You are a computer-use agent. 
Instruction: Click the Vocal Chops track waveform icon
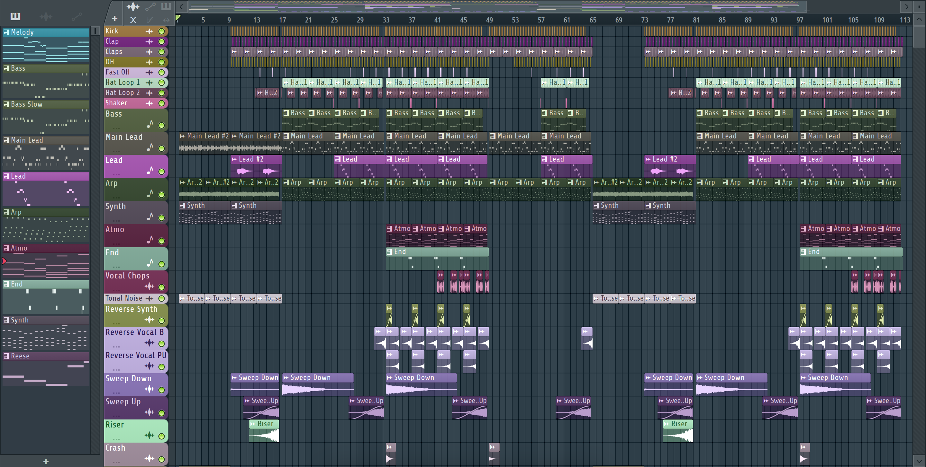[149, 286]
